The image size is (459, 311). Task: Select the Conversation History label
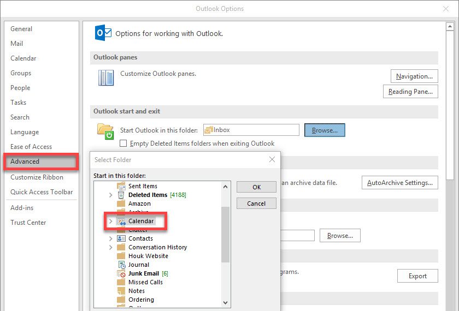tap(158, 247)
